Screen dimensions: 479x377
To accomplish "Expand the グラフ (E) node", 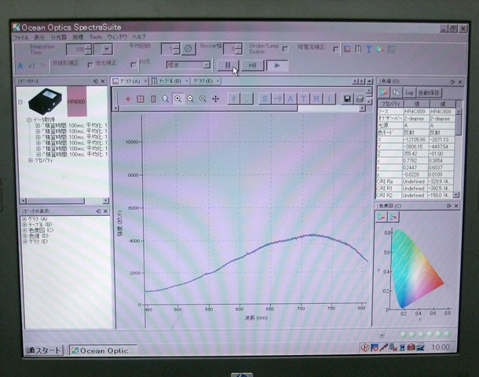I will (24, 241).
